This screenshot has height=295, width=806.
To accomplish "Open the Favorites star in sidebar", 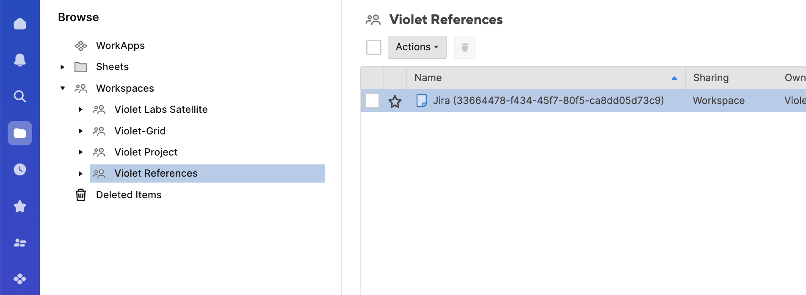I will point(20,206).
